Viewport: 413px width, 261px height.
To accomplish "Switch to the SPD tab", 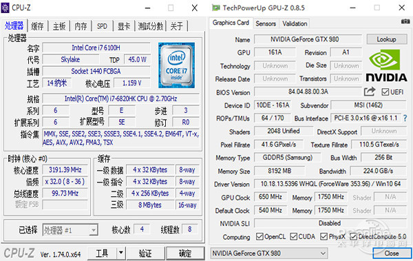I will 102,26.
